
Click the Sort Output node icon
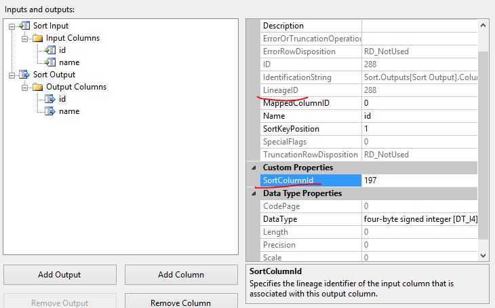click(24, 75)
